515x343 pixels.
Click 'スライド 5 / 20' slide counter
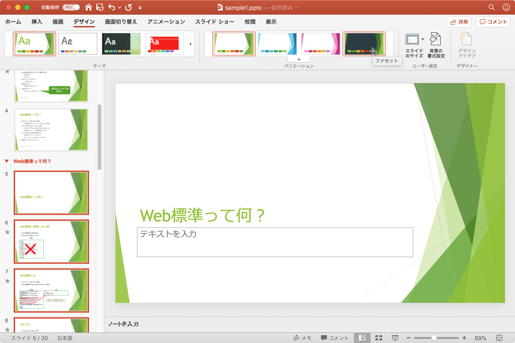30,338
